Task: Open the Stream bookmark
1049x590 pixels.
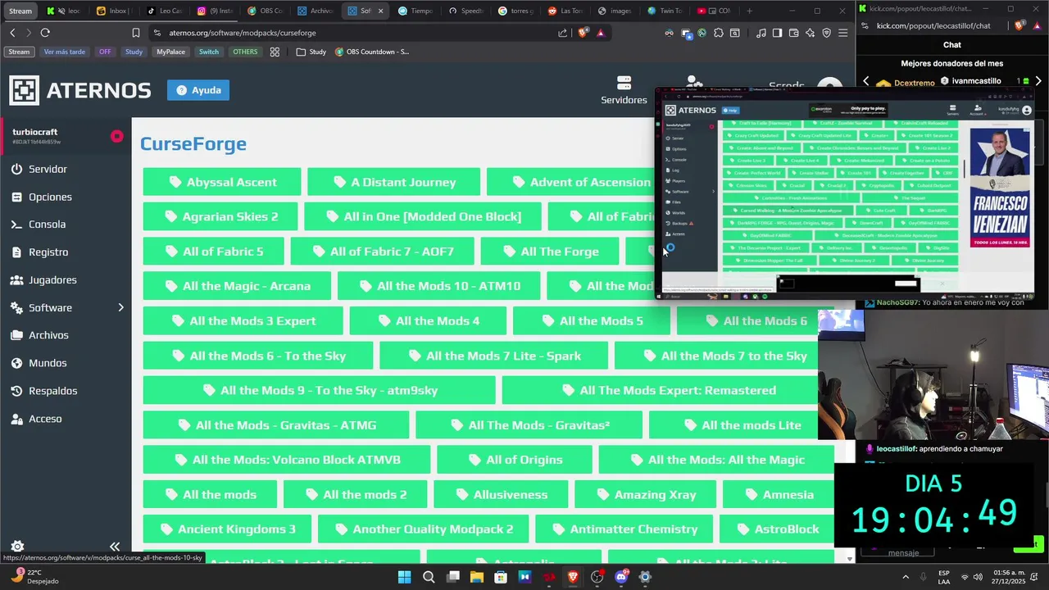Action: pos(19,52)
